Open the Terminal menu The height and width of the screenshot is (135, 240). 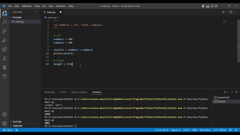coord(60,6)
